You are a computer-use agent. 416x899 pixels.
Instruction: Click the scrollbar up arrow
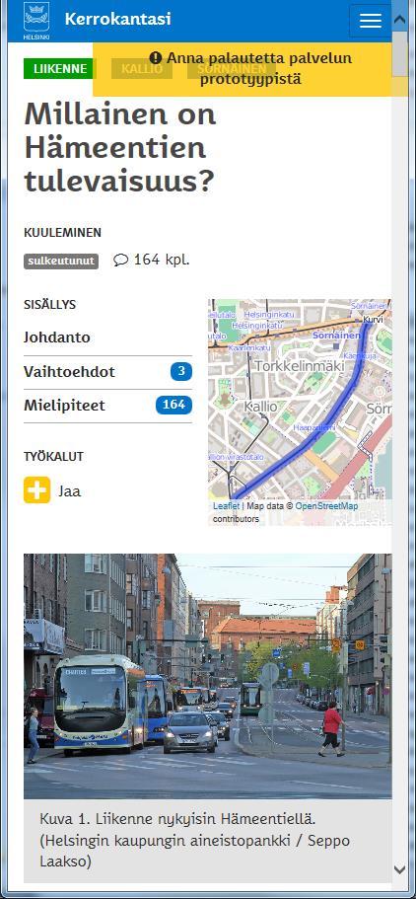tap(400, 19)
